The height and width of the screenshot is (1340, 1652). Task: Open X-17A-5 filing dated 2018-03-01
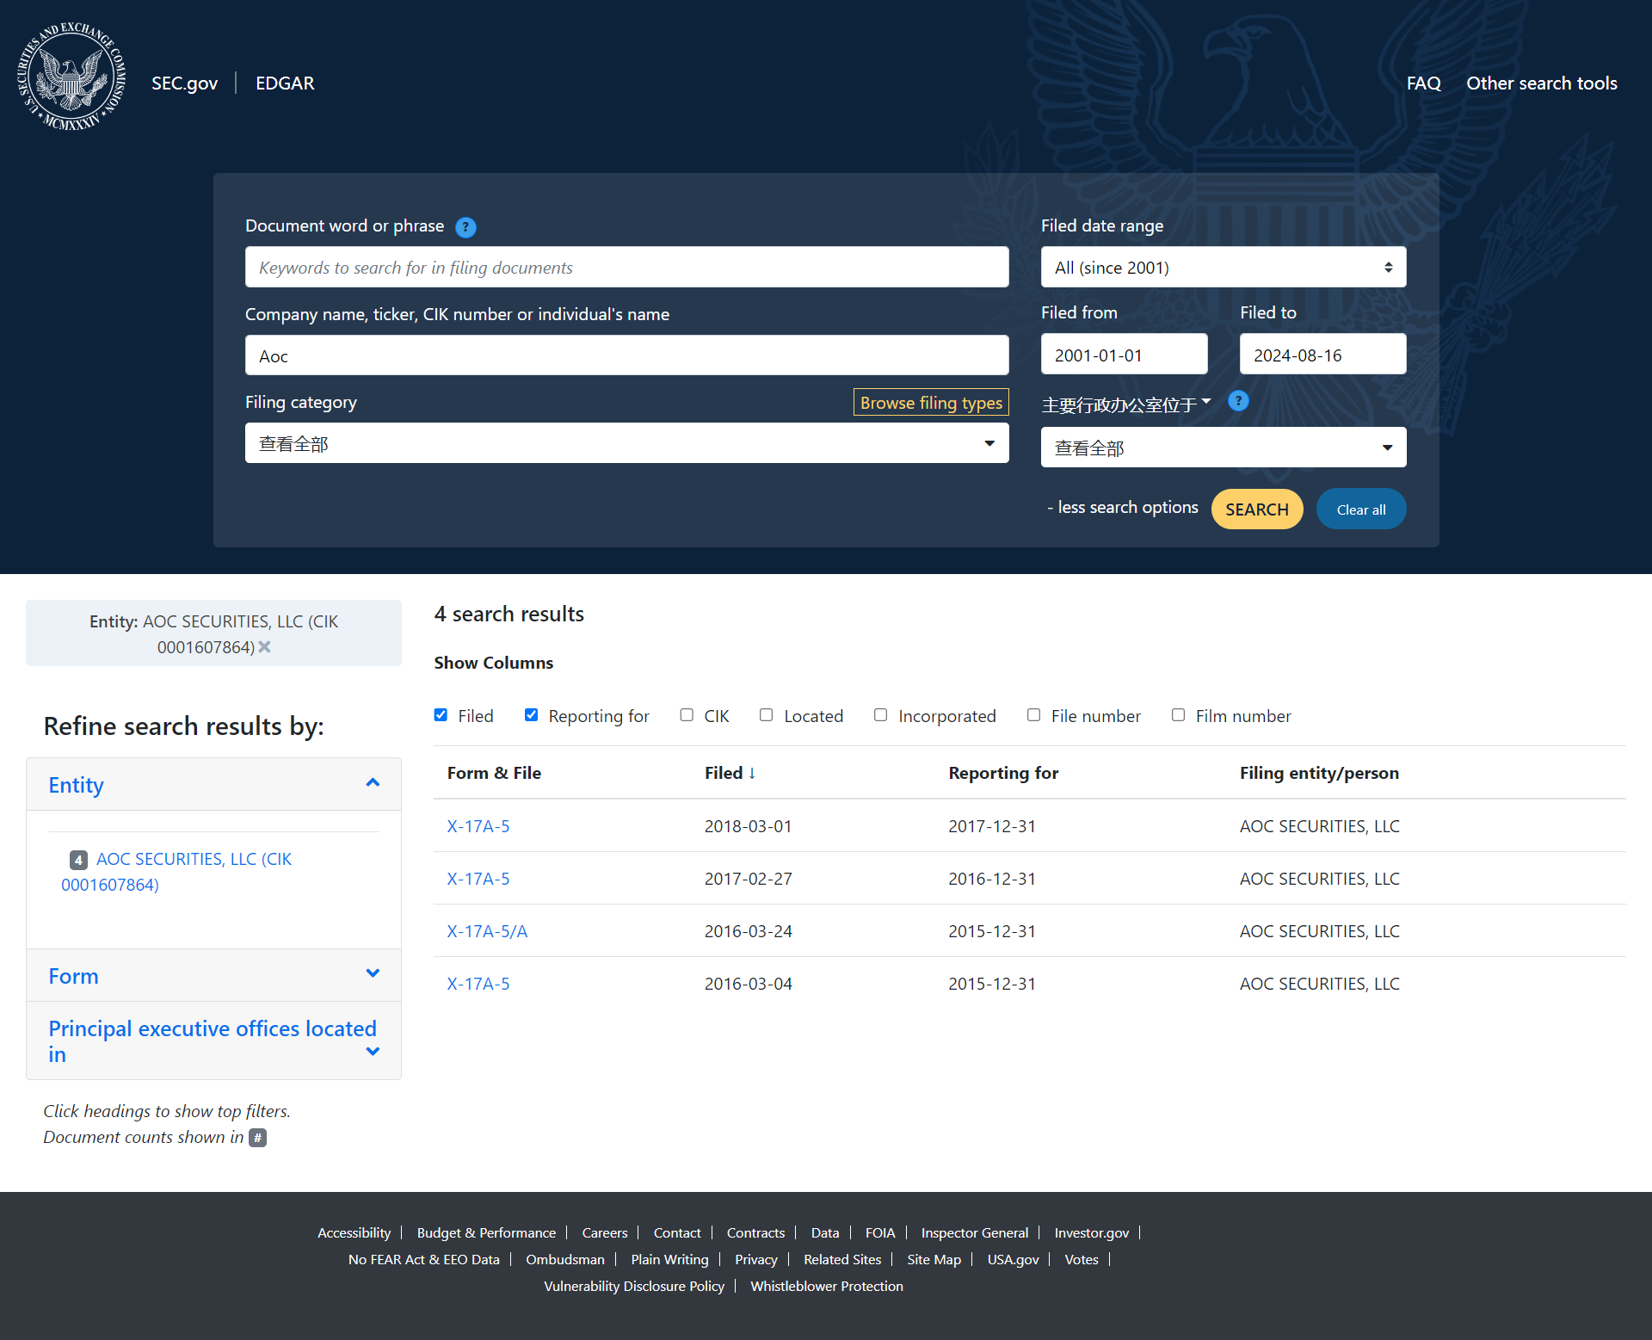point(478,826)
